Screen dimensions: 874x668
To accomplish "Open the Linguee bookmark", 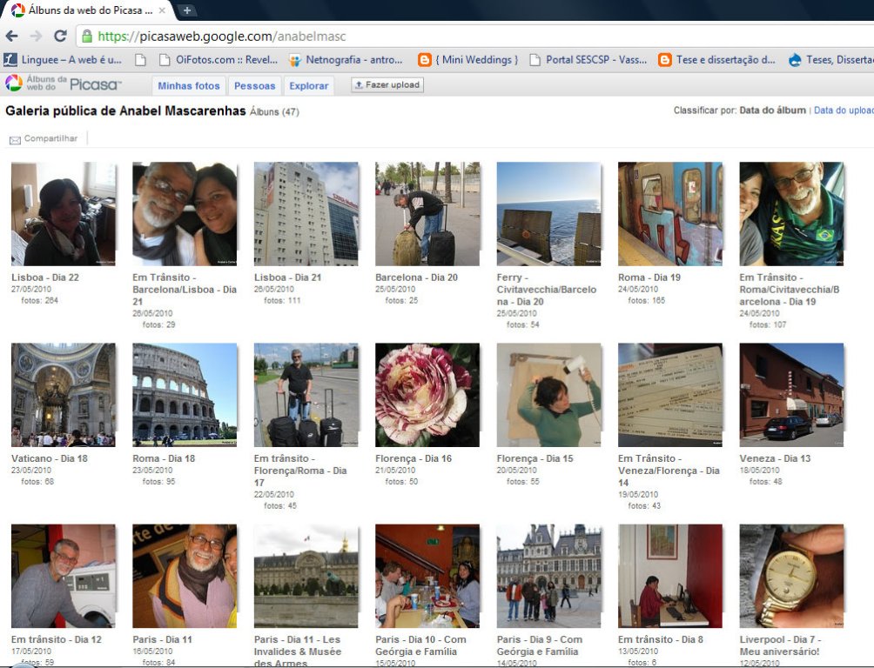I will (x=64, y=60).
